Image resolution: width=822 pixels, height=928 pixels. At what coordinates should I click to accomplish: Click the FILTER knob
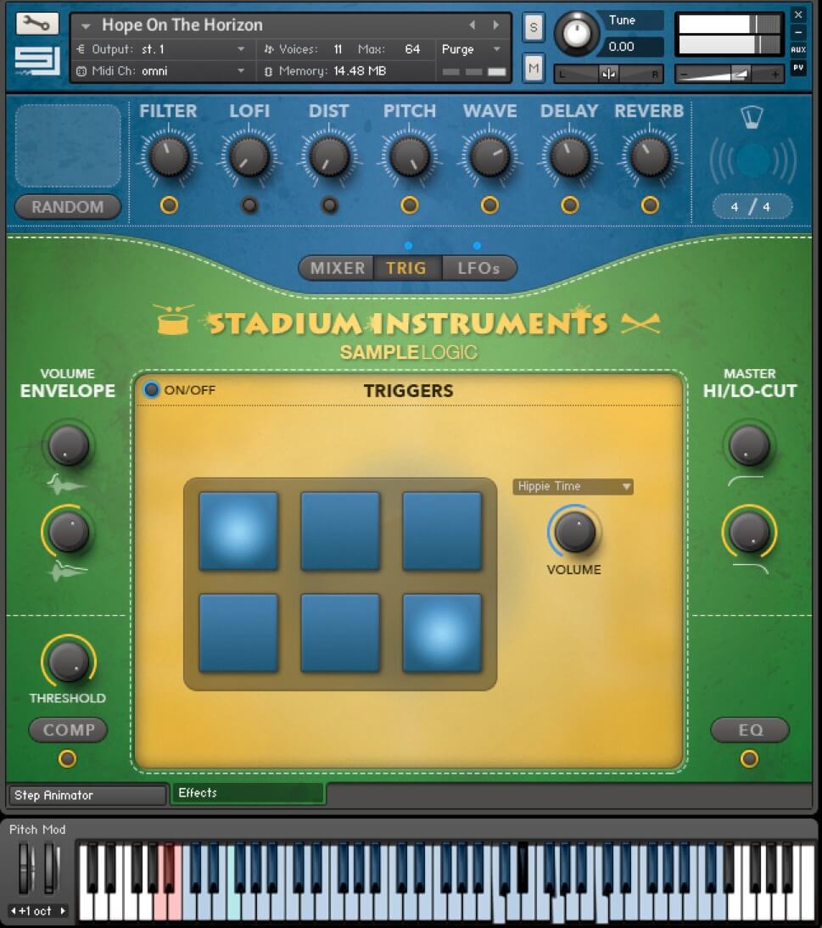tap(170, 157)
